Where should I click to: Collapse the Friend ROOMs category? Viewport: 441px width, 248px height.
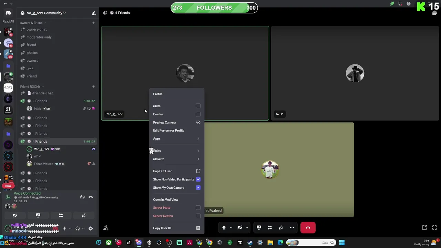(31, 86)
